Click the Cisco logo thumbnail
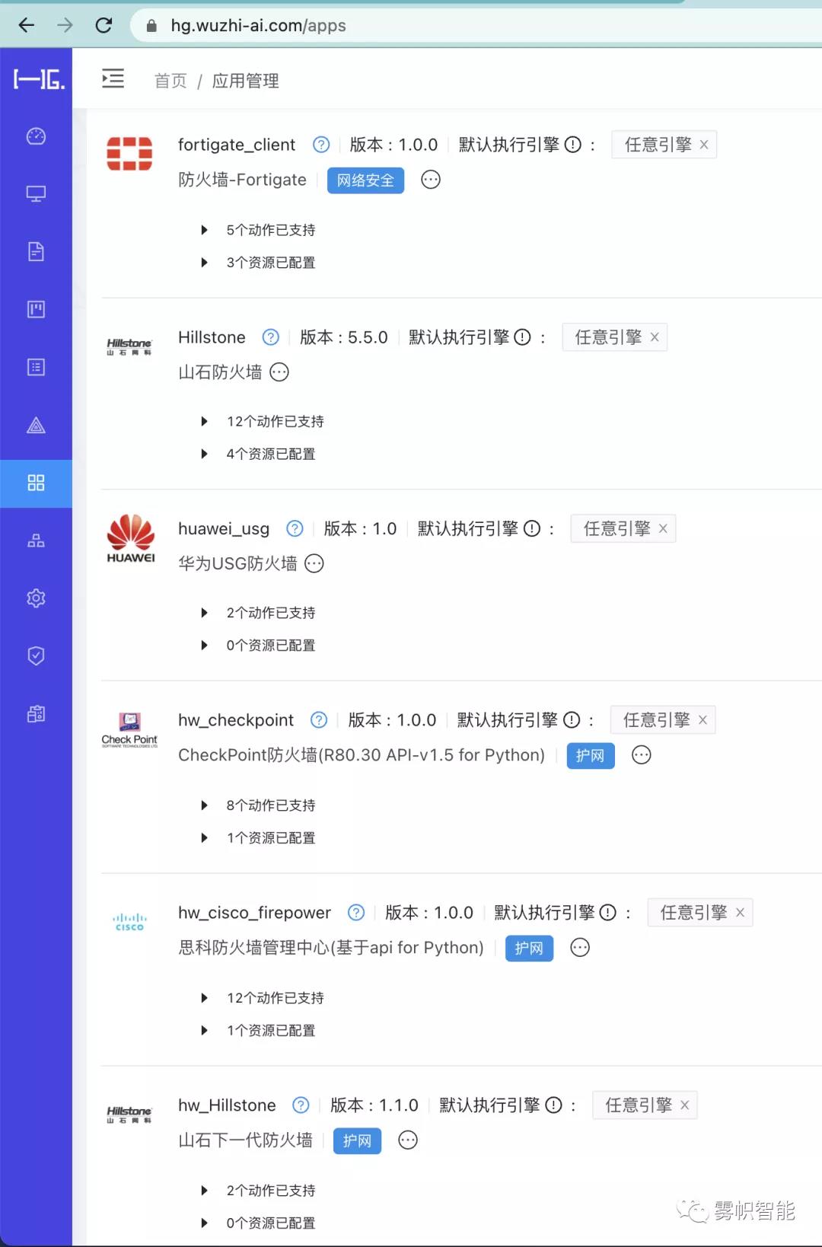Viewport: 822px width, 1247px height. [x=129, y=922]
